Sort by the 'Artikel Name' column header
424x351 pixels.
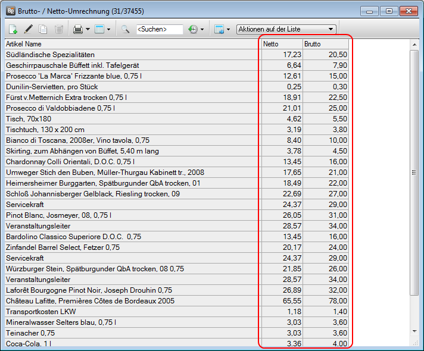click(x=131, y=44)
